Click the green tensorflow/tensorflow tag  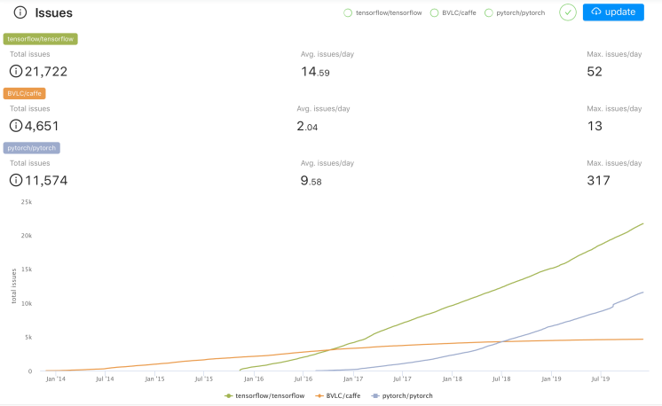[x=41, y=39]
